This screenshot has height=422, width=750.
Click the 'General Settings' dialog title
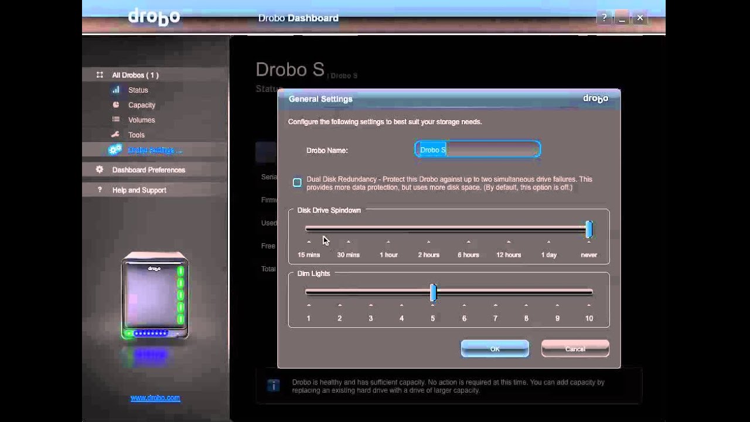point(321,99)
